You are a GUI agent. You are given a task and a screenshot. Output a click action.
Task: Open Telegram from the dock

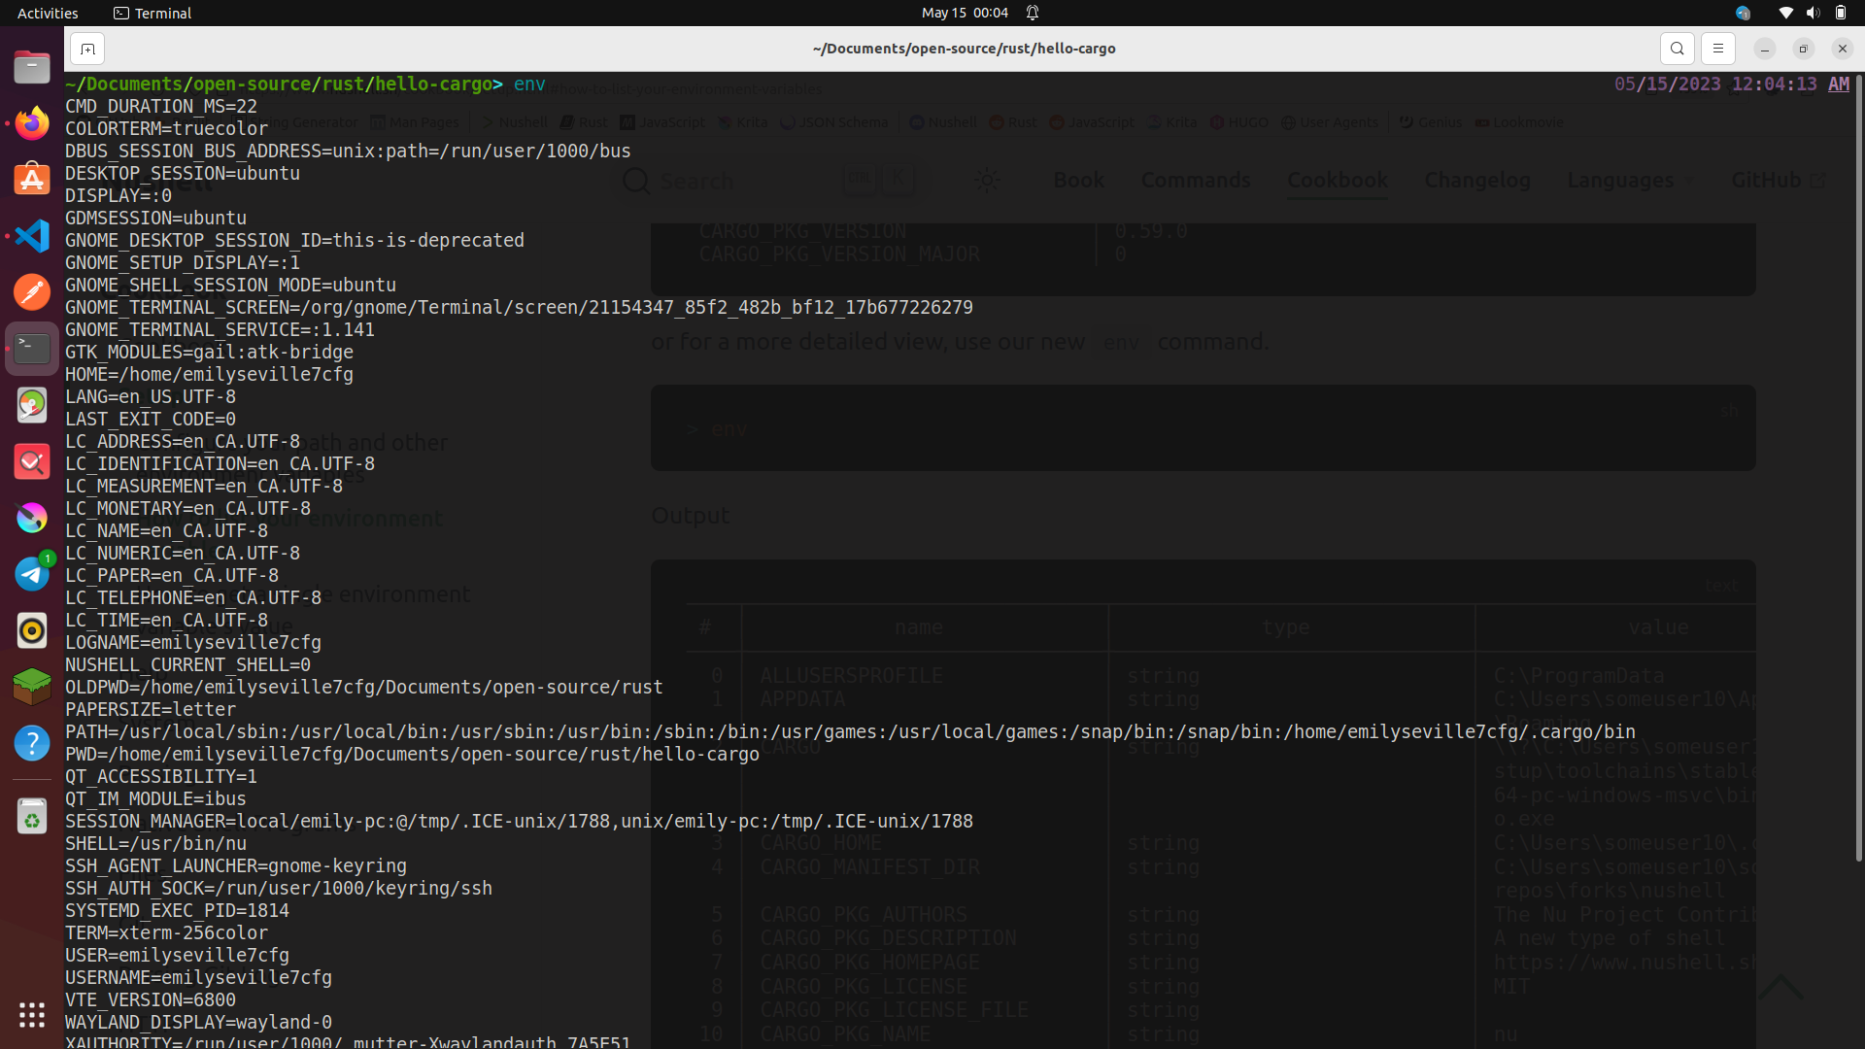pyautogui.click(x=32, y=574)
